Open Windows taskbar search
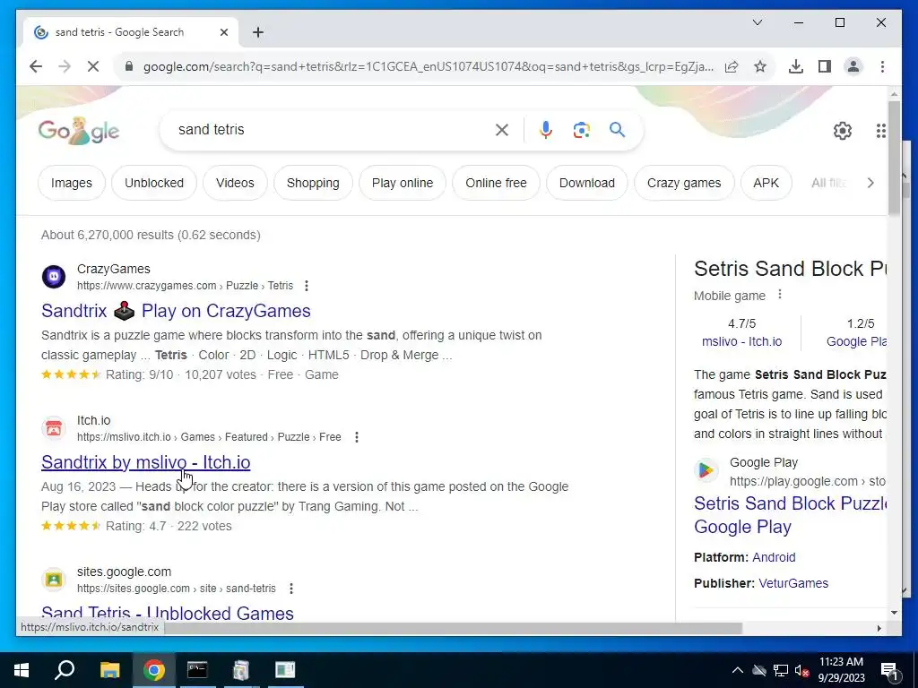The height and width of the screenshot is (688, 918). click(65, 670)
